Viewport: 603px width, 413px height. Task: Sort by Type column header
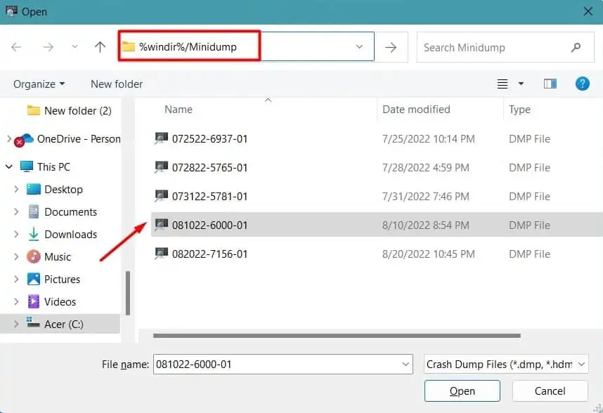click(x=519, y=110)
